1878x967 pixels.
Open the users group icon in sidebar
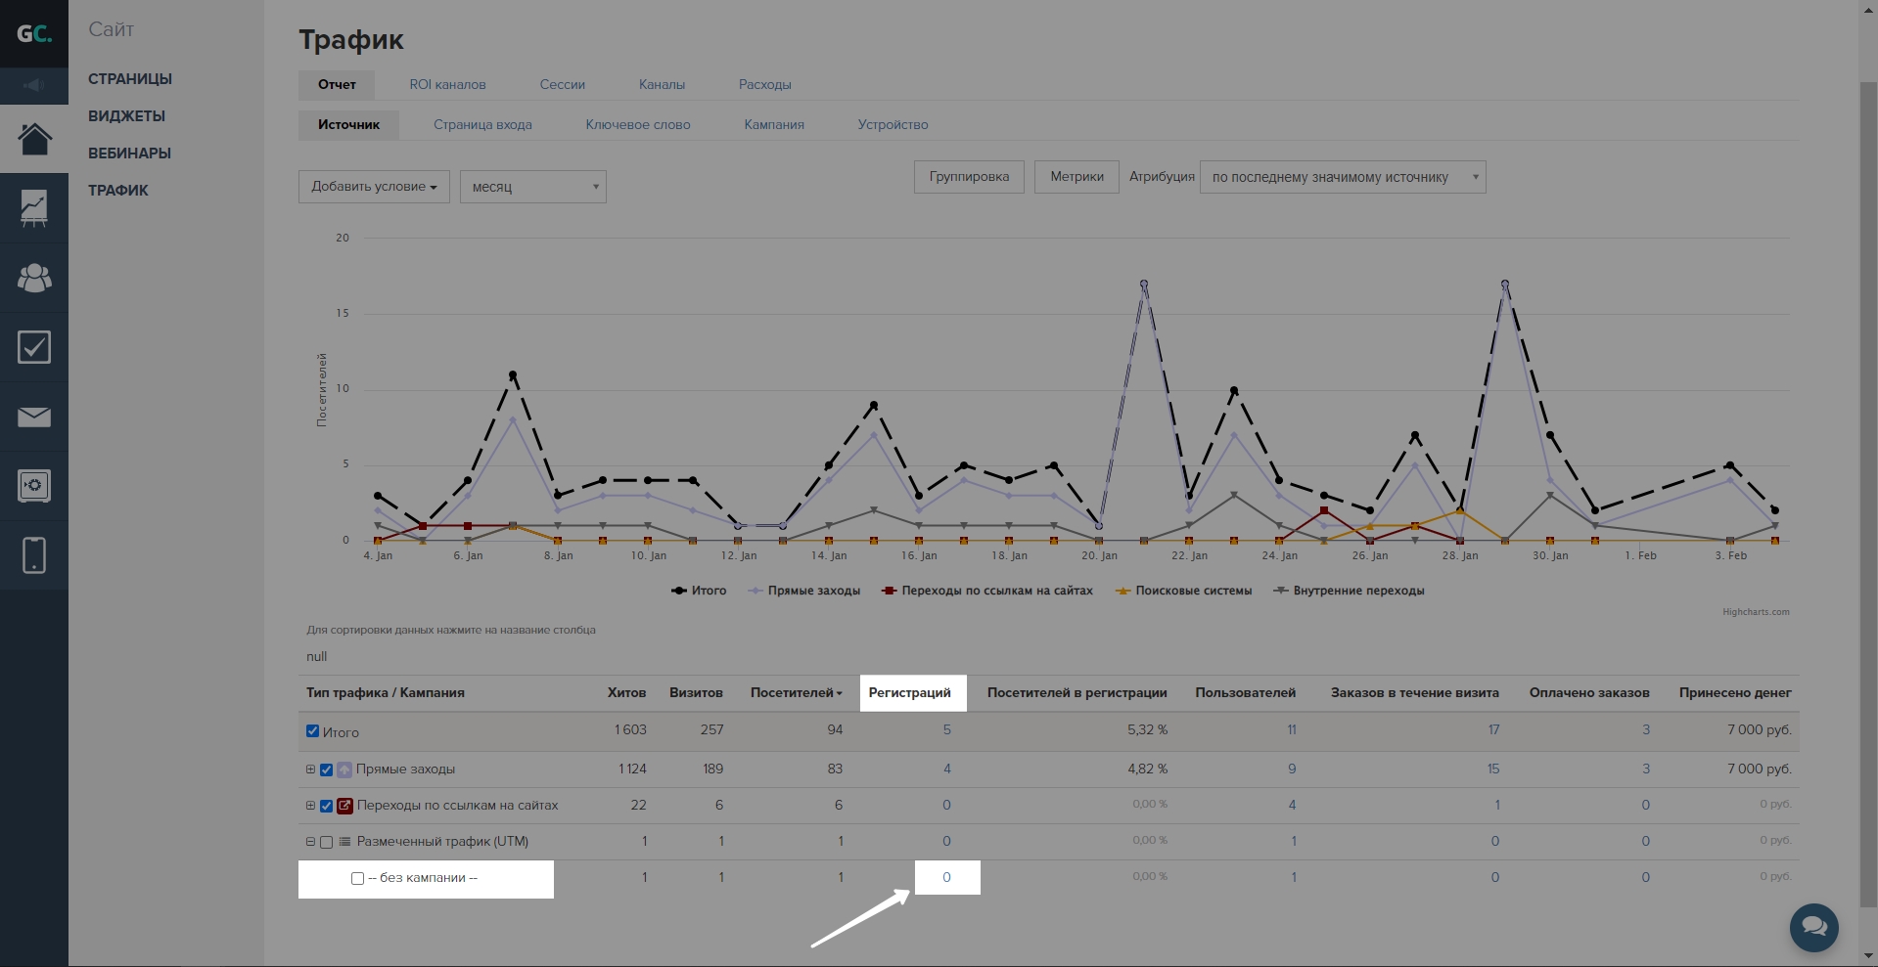pyautogui.click(x=34, y=279)
